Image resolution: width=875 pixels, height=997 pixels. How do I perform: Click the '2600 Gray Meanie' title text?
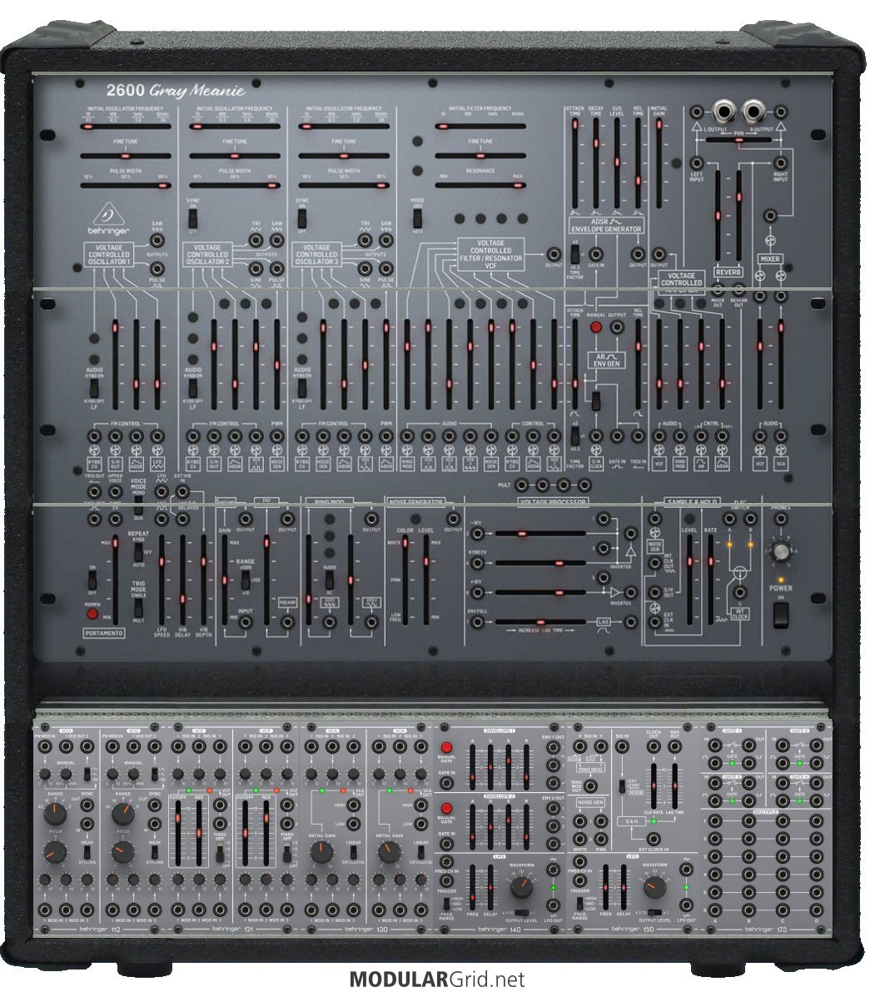[x=175, y=90]
